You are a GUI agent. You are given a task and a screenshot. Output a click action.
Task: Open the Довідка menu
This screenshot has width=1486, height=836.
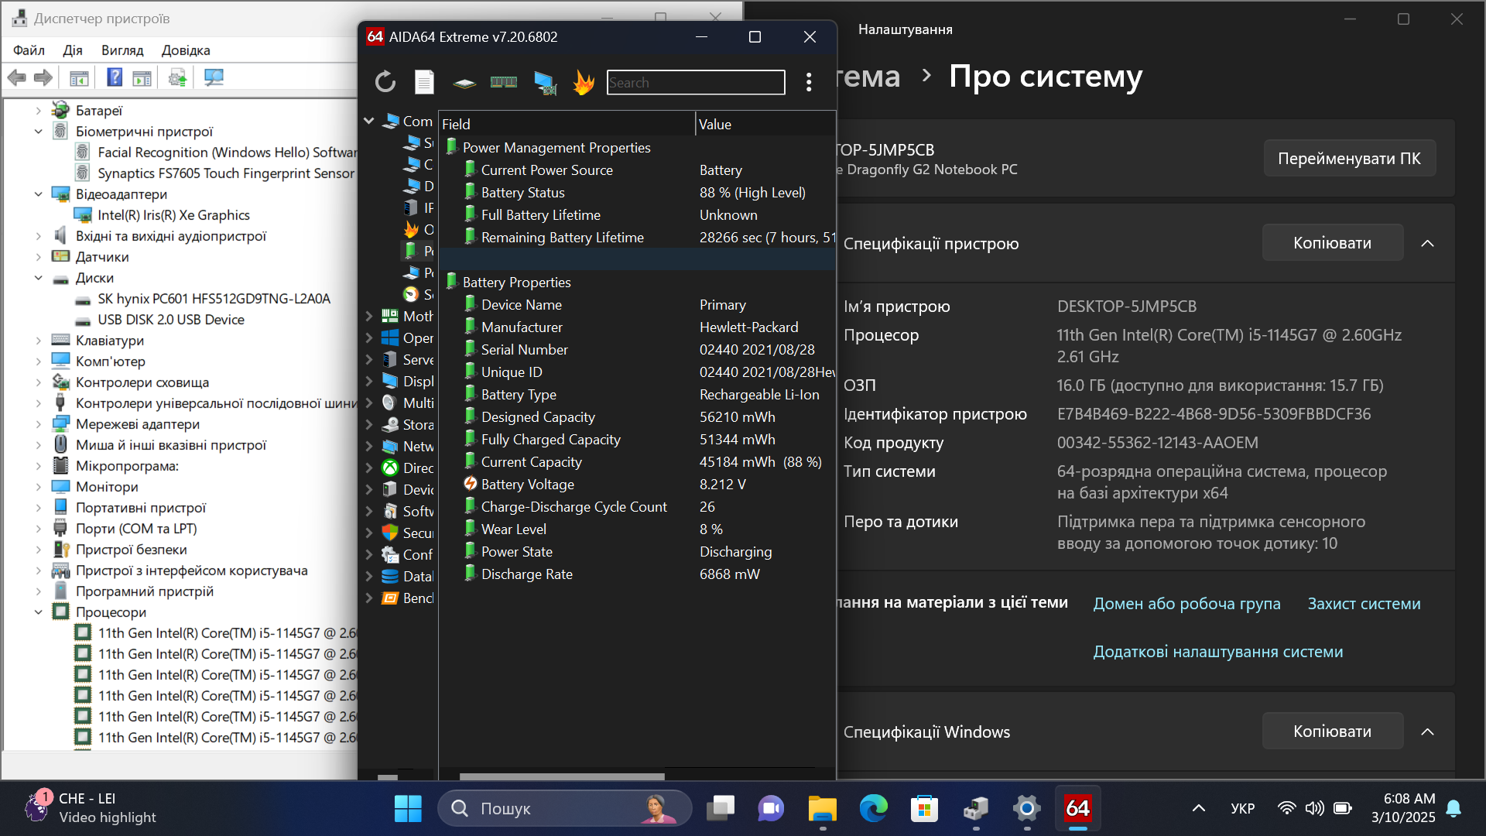186,50
